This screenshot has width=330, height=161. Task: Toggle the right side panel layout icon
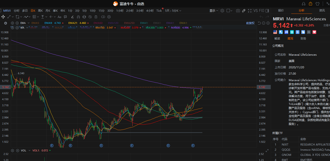click(267, 11)
